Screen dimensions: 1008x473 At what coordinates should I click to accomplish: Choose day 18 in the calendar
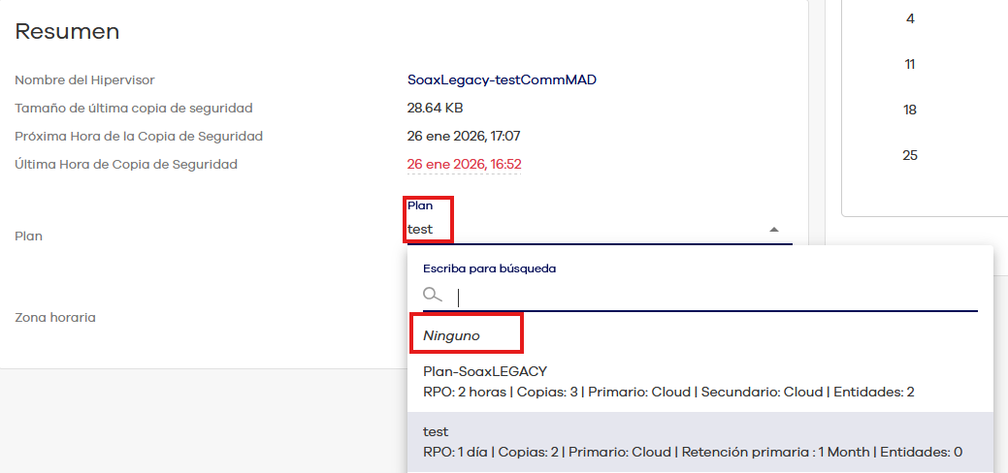(910, 110)
